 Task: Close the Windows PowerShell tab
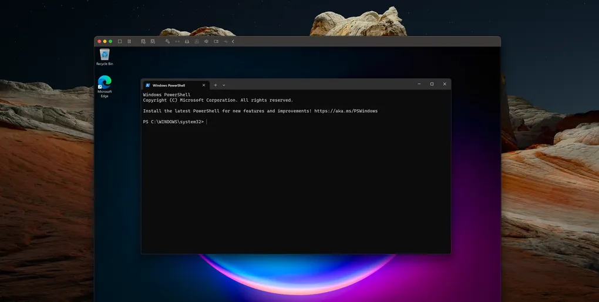(x=204, y=85)
